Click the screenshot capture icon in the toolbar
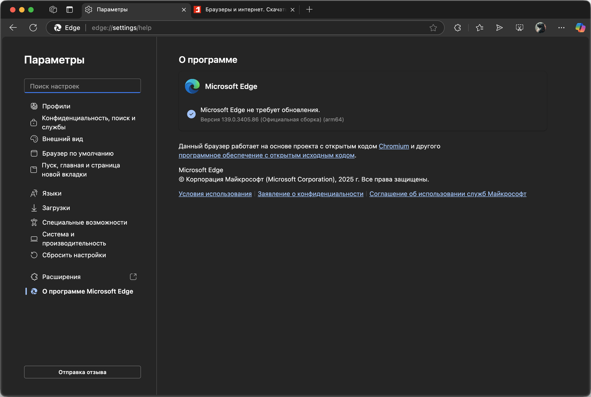Screen dimensions: 591x397 pos(520,28)
